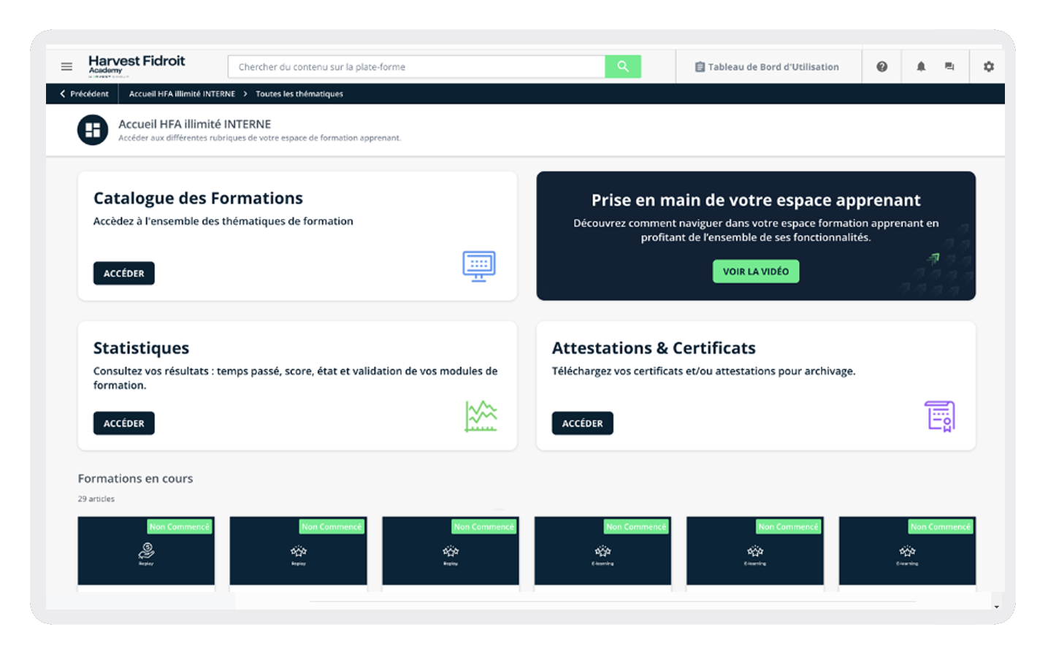Click ACCÉDER under Catalogue des Formations
Screen dimensions: 1048x654
pyautogui.click(x=124, y=273)
